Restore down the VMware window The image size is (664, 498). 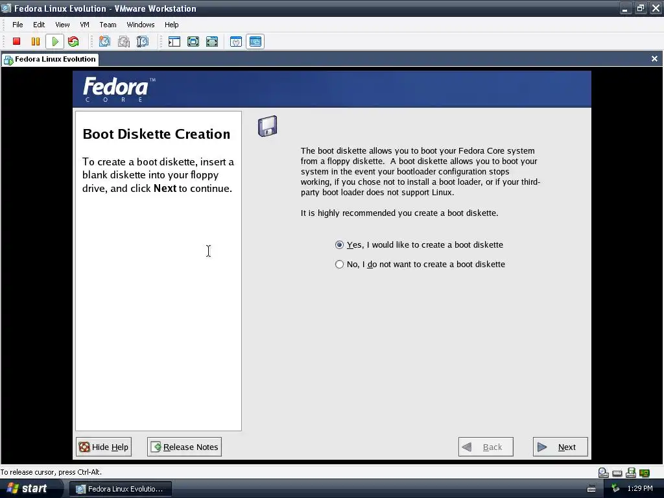[640, 8]
